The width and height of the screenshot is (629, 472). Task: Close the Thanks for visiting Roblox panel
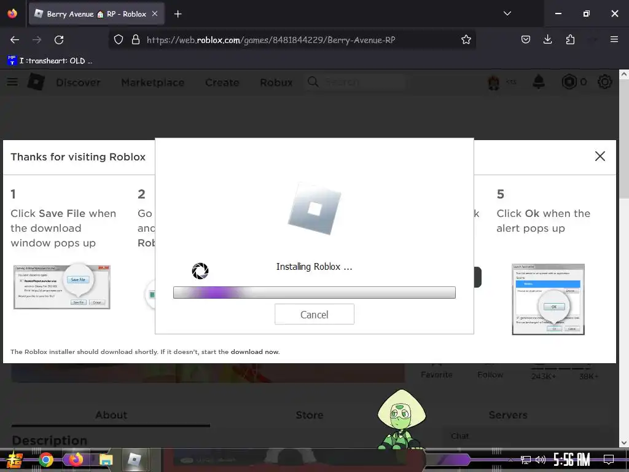pos(600,156)
